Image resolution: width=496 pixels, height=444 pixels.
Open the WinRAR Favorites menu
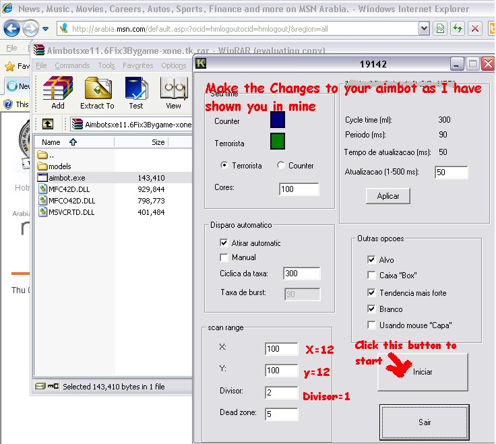click(x=138, y=65)
